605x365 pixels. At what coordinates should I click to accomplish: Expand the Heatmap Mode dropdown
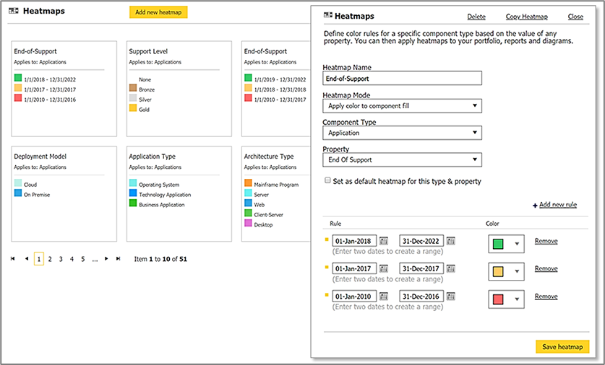point(402,106)
